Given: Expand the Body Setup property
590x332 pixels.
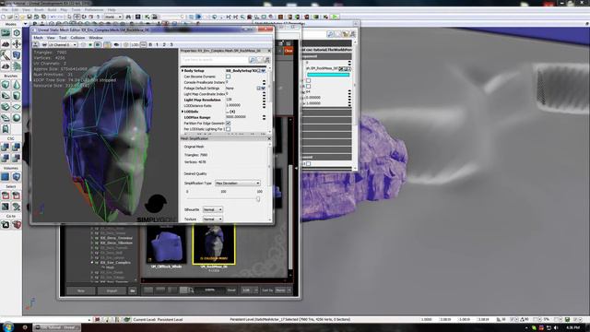Looking at the screenshot, I should point(183,70).
